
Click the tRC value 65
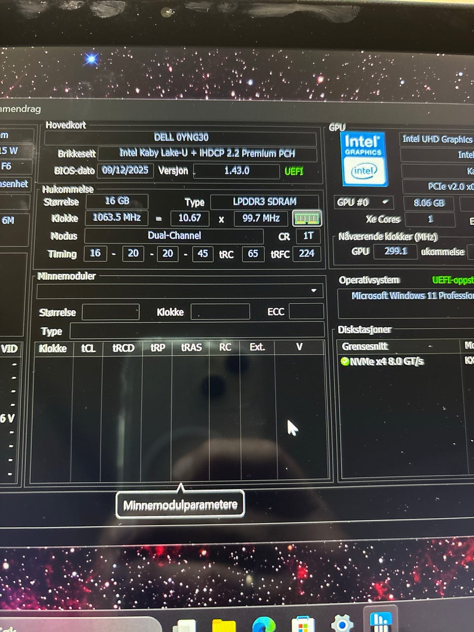click(253, 254)
